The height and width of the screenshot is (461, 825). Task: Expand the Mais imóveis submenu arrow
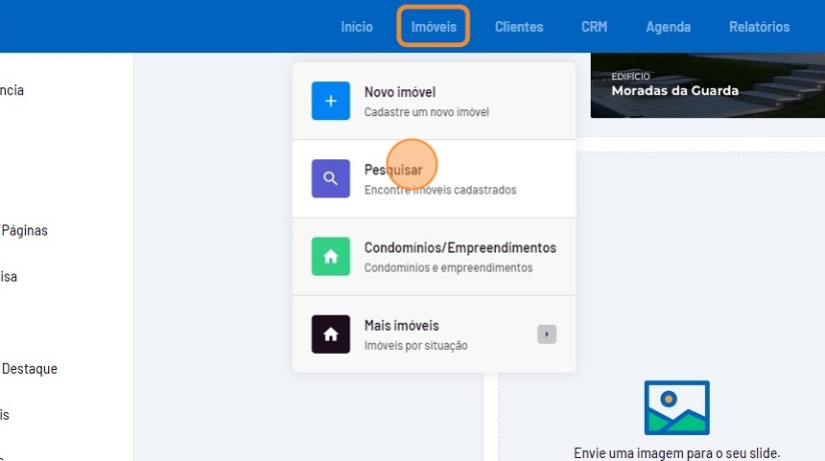click(x=547, y=334)
